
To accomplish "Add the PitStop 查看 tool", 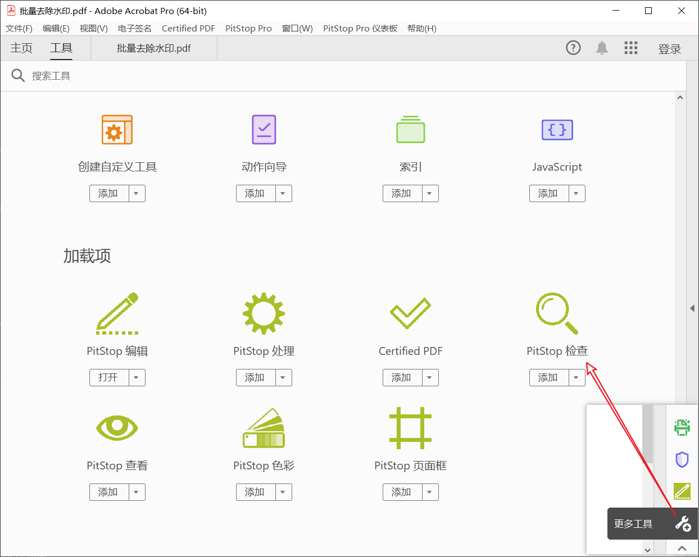I will click(x=109, y=492).
